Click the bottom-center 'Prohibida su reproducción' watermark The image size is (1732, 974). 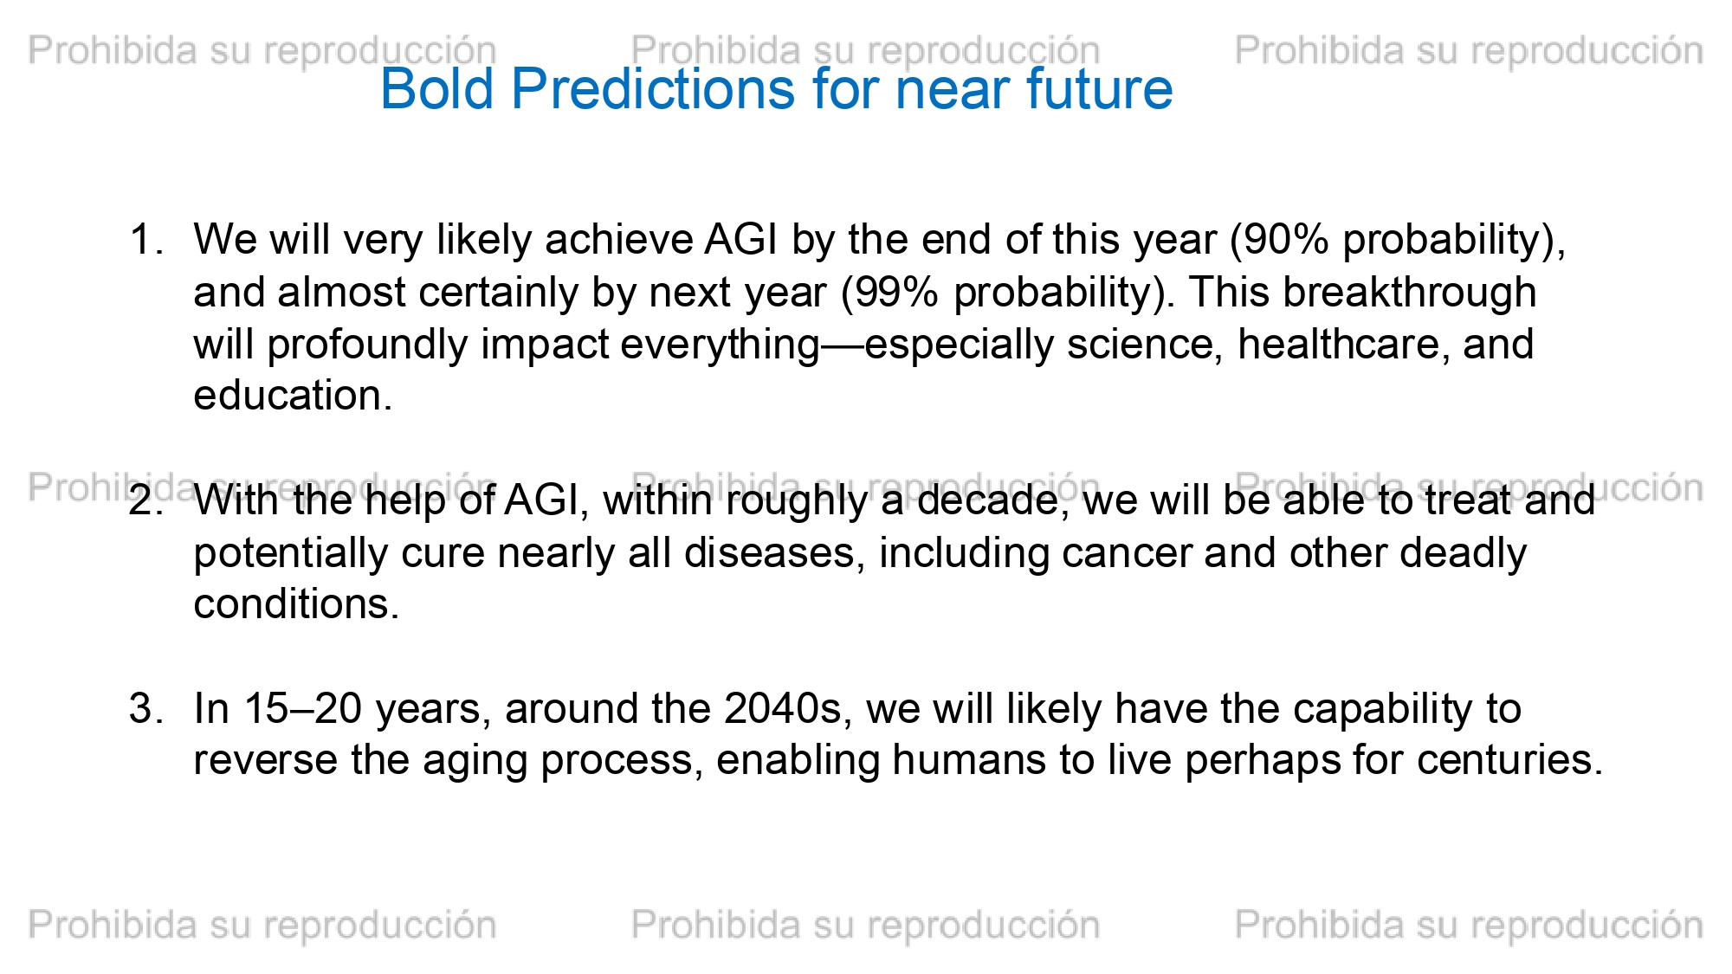(x=866, y=926)
